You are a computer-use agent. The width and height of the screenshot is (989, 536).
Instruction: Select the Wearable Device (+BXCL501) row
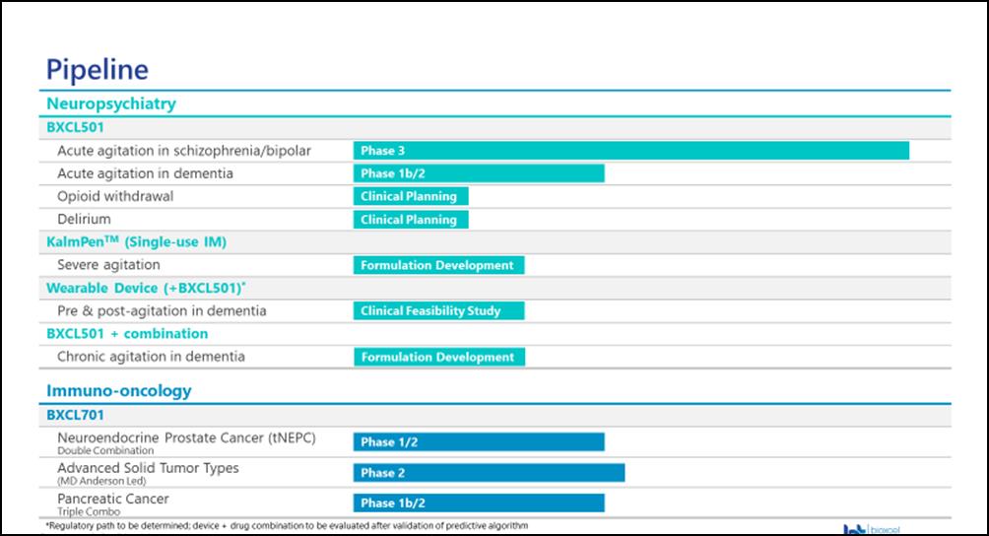(x=144, y=288)
